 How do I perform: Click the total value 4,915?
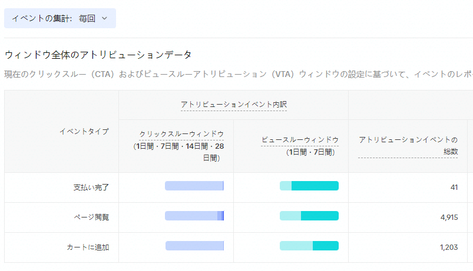click(449, 218)
